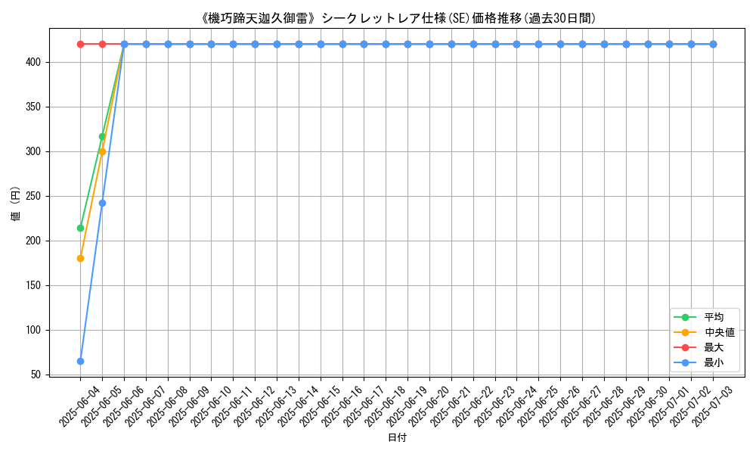Select the 中央値 legend entry text

point(720,332)
